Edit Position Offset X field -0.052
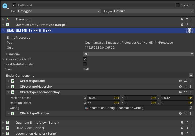The width and height of the screenshot is (195, 136). pyautogui.click(x=103, y=98)
